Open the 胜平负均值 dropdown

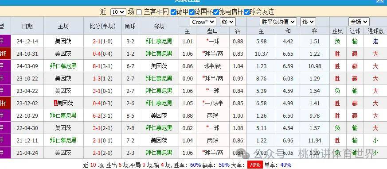coord(278,22)
